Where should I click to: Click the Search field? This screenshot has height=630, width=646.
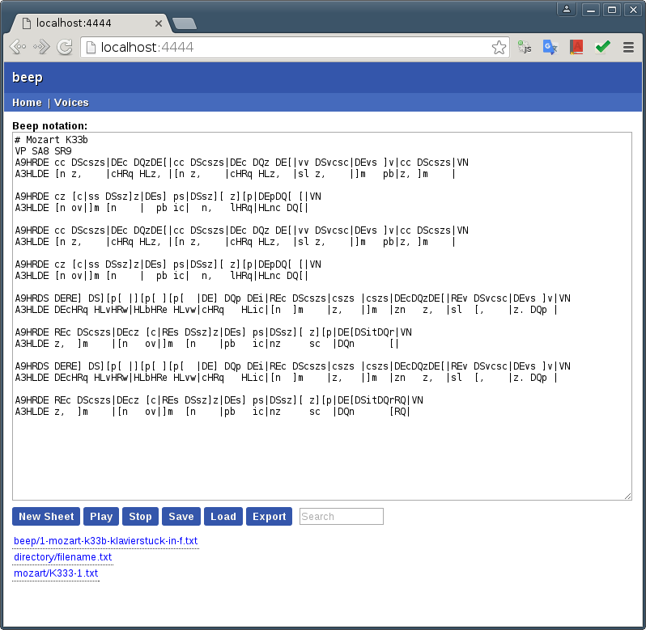tap(341, 517)
